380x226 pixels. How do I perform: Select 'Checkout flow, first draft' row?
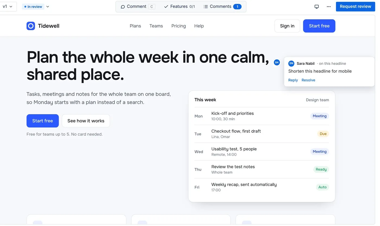tap(262, 134)
